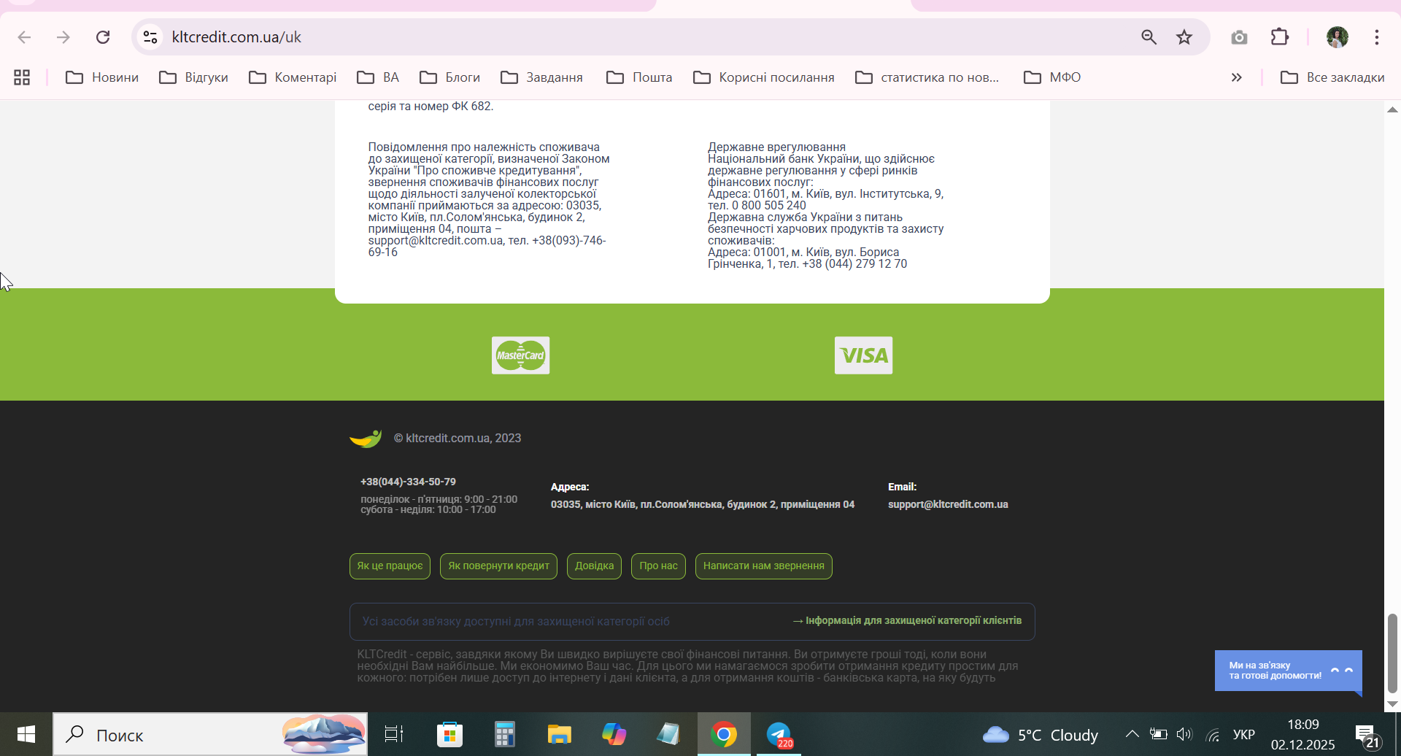Screen dimensions: 1401x756
Task: Open clock and calendar 18:09
Action: [x=1303, y=734]
